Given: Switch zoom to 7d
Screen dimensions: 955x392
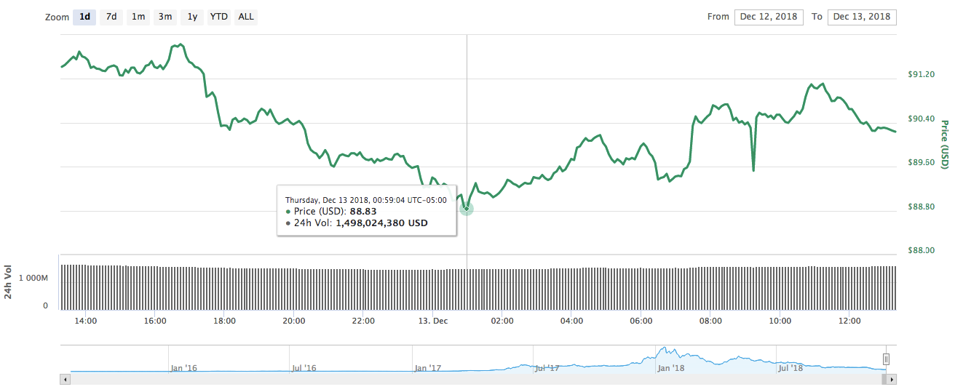Looking at the screenshot, I should [x=111, y=17].
